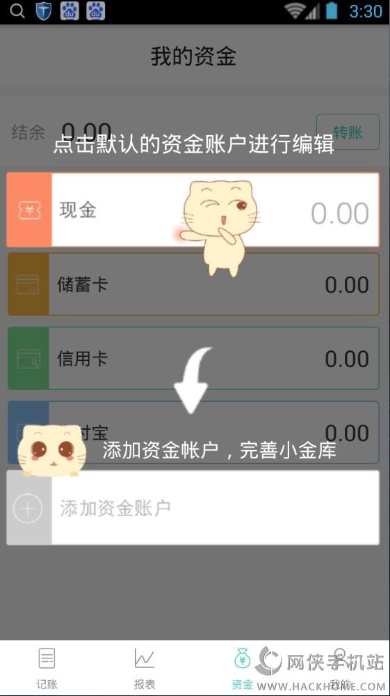390x696 pixels.
Task: Tap the brown savings card icon
Action: 28,284
